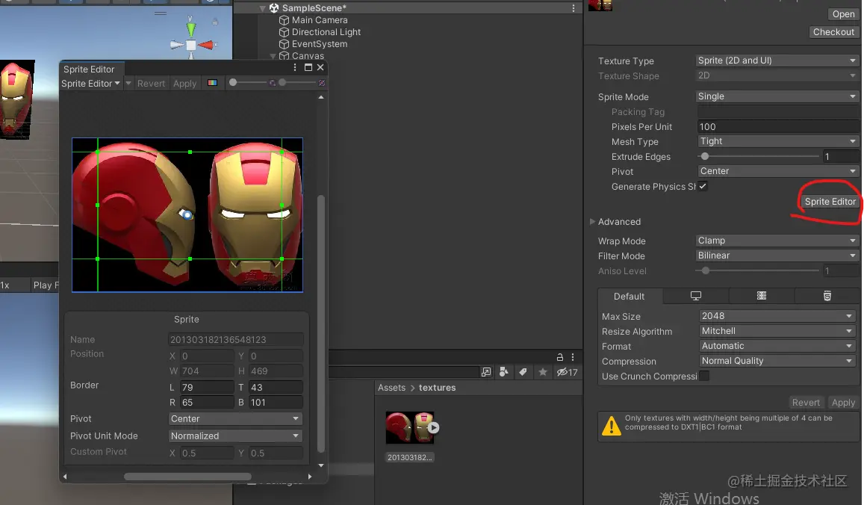The width and height of the screenshot is (864, 505).
Task: Open the Pivot Unit Mode dropdown
Action: click(x=235, y=436)
